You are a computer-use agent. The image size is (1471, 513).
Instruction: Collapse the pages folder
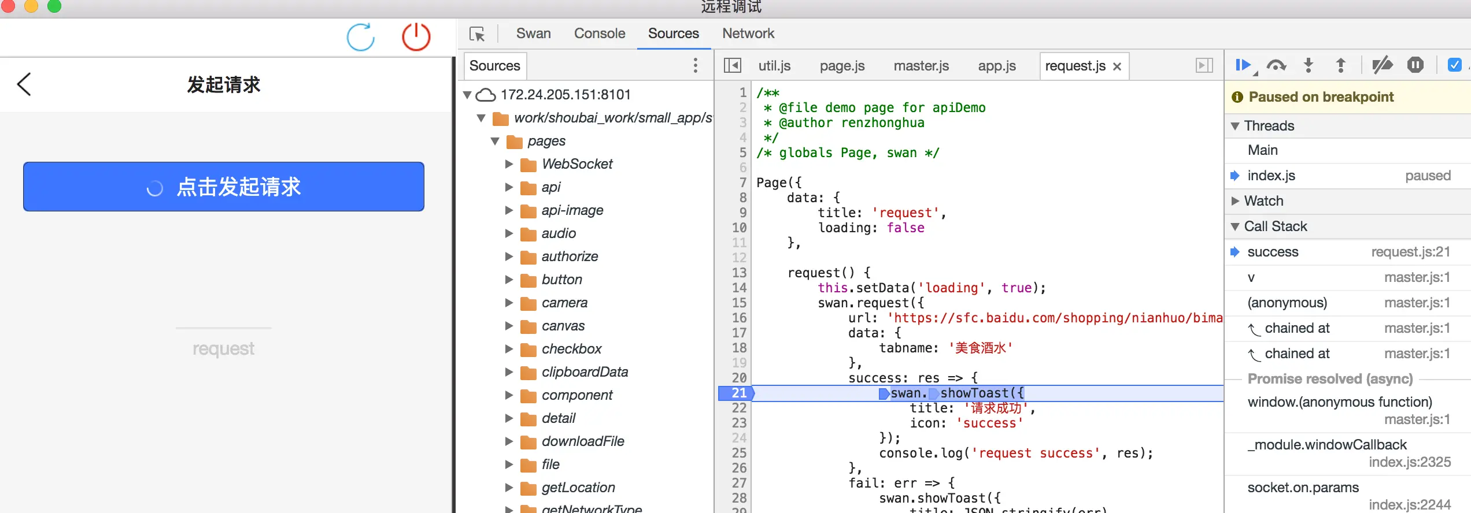[495, 141]
